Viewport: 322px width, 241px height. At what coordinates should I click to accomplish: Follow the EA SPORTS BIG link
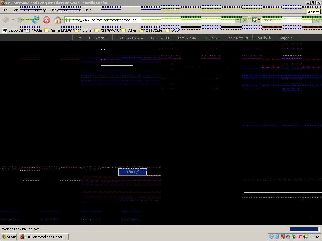tap(130, 38)
